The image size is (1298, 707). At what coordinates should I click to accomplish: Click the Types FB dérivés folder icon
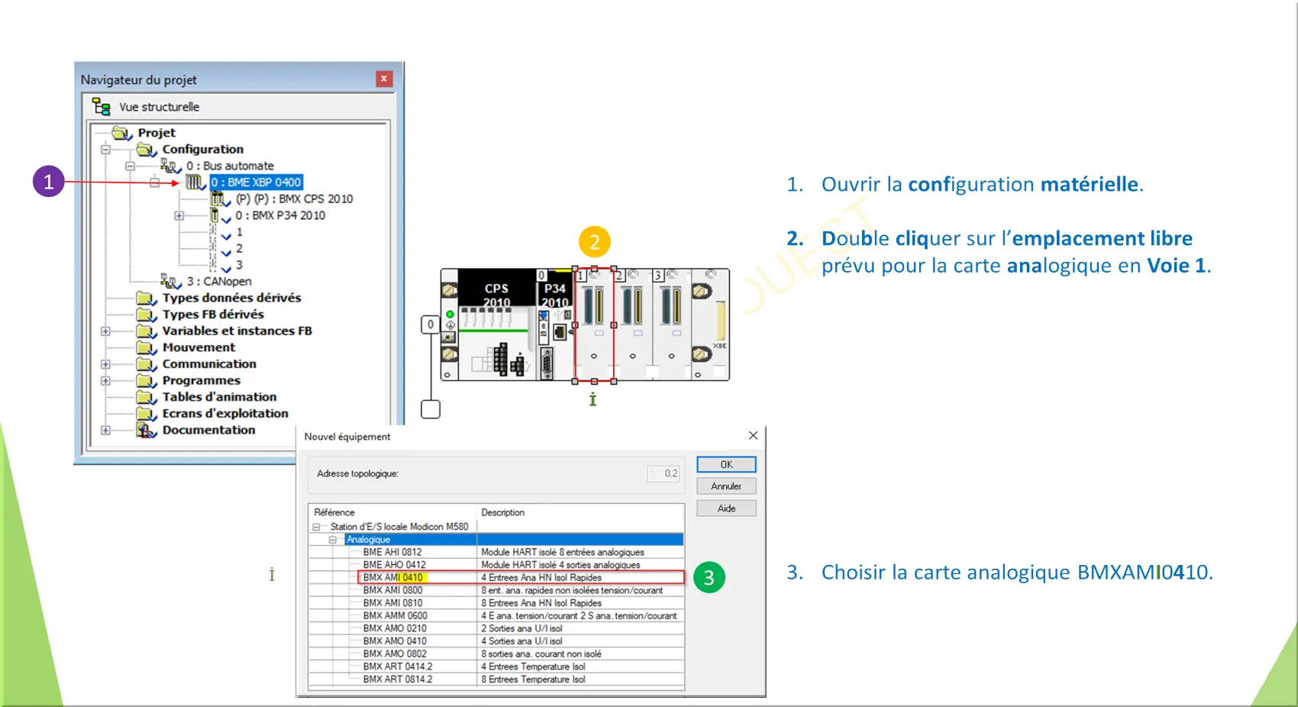tap(147, 315)
